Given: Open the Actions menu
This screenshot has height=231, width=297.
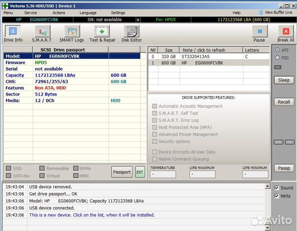Looking at the screenshot, I should point(59,13).
